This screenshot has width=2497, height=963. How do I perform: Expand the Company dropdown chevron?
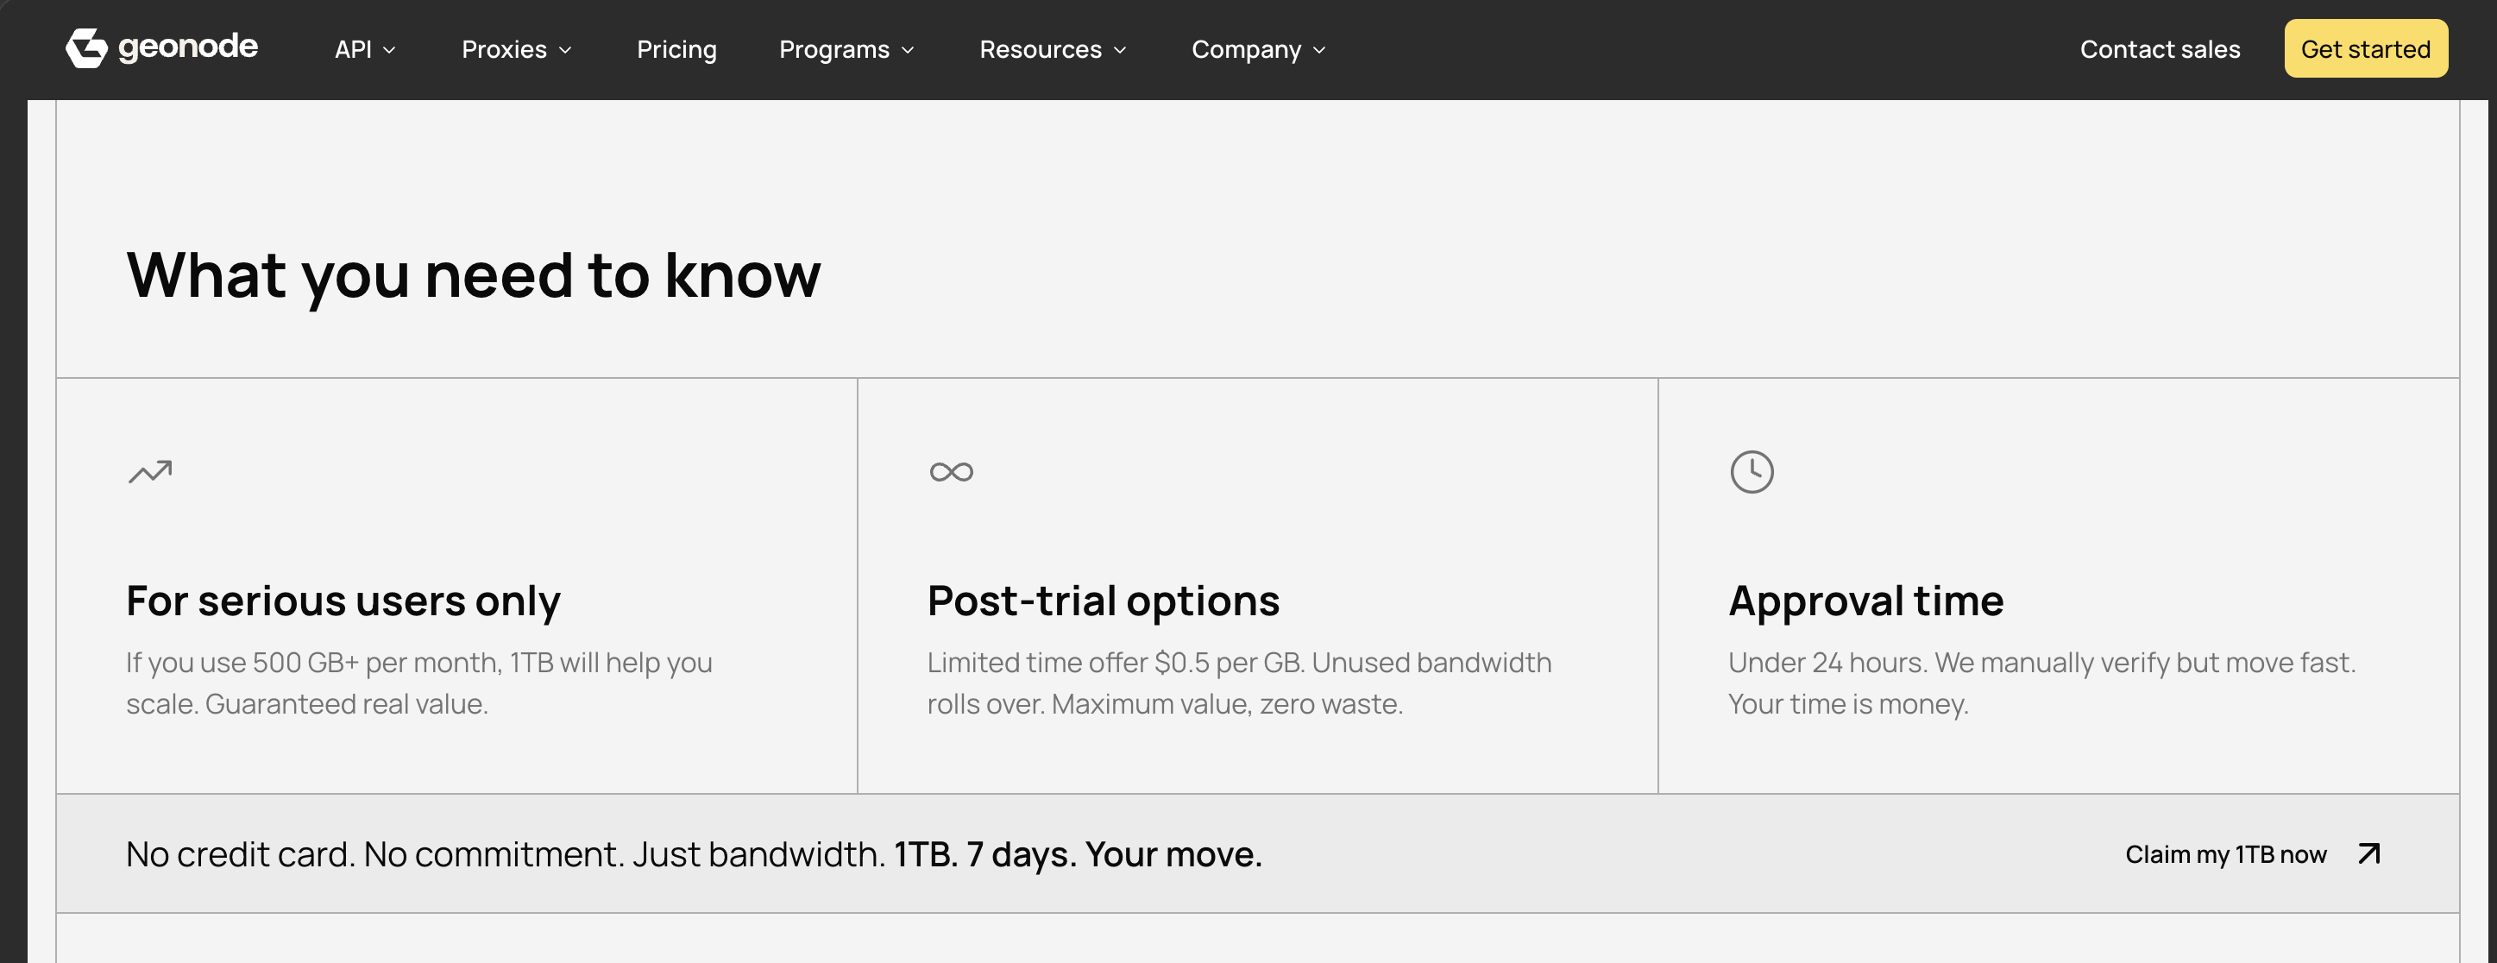[x=1318, y=50]
